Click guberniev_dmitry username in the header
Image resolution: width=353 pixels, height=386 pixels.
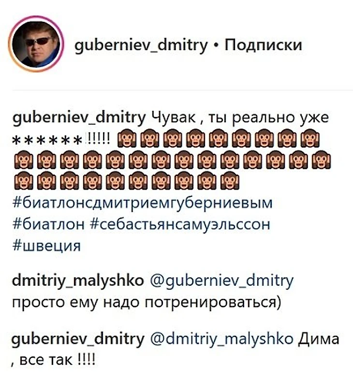coord(141,46)
